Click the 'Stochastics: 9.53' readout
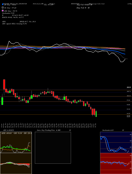 click(8, 13)
